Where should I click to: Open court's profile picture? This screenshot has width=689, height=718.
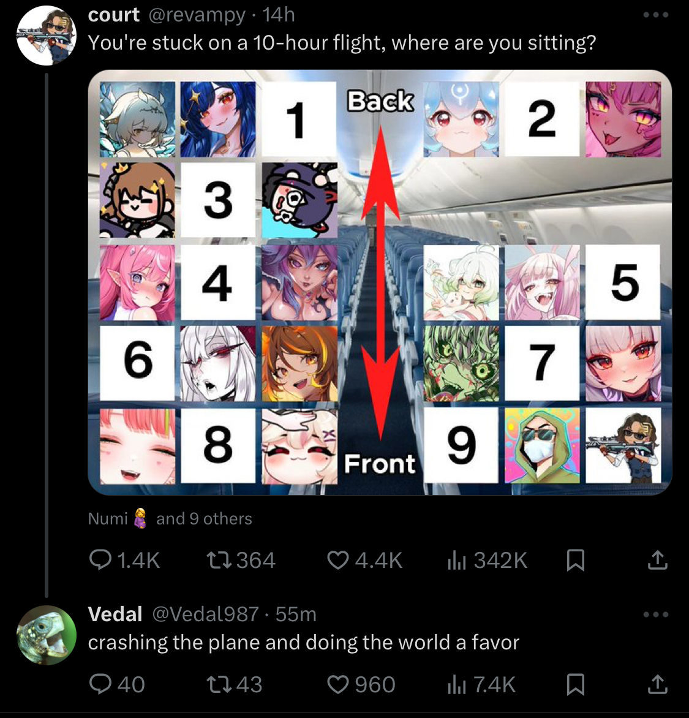point(46,36)
